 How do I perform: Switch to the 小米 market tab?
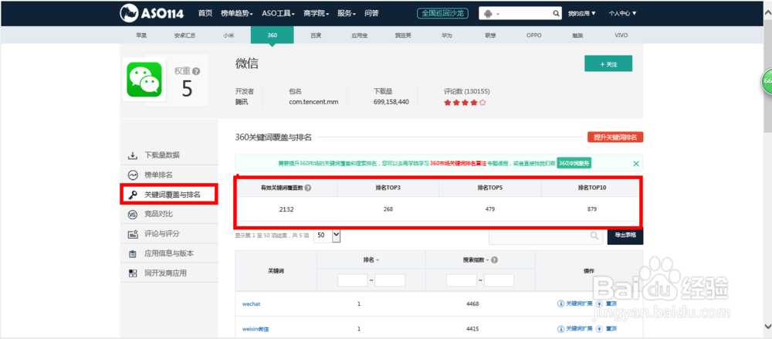click(229, 36)
